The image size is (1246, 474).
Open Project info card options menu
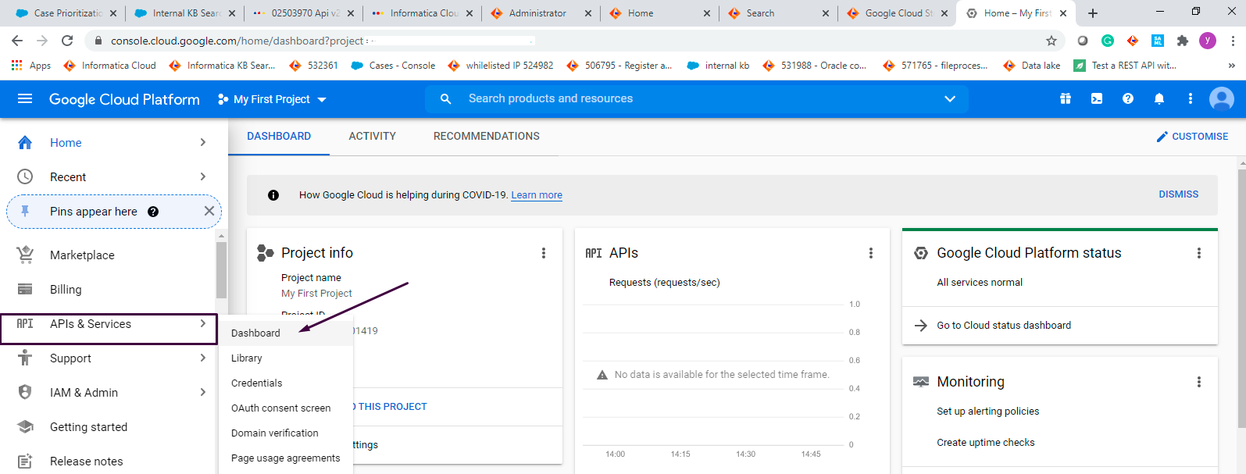[x=544, y=253]
